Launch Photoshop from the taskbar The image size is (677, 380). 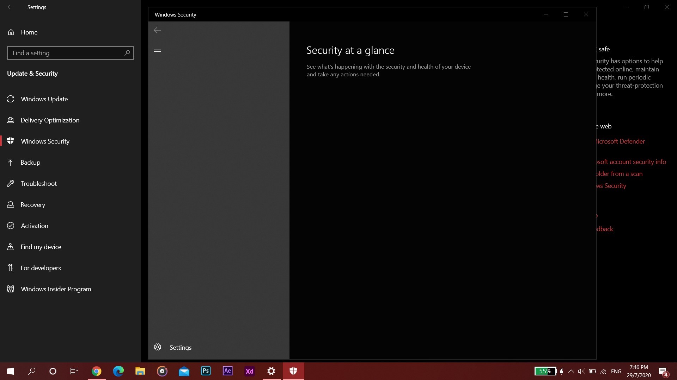(206, 371)
